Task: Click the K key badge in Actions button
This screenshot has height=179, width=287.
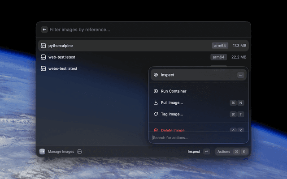Action: click(244, 152)
